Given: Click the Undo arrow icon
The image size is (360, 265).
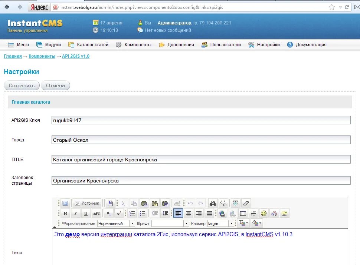Looking at the screenshot, I should [190, 203].
